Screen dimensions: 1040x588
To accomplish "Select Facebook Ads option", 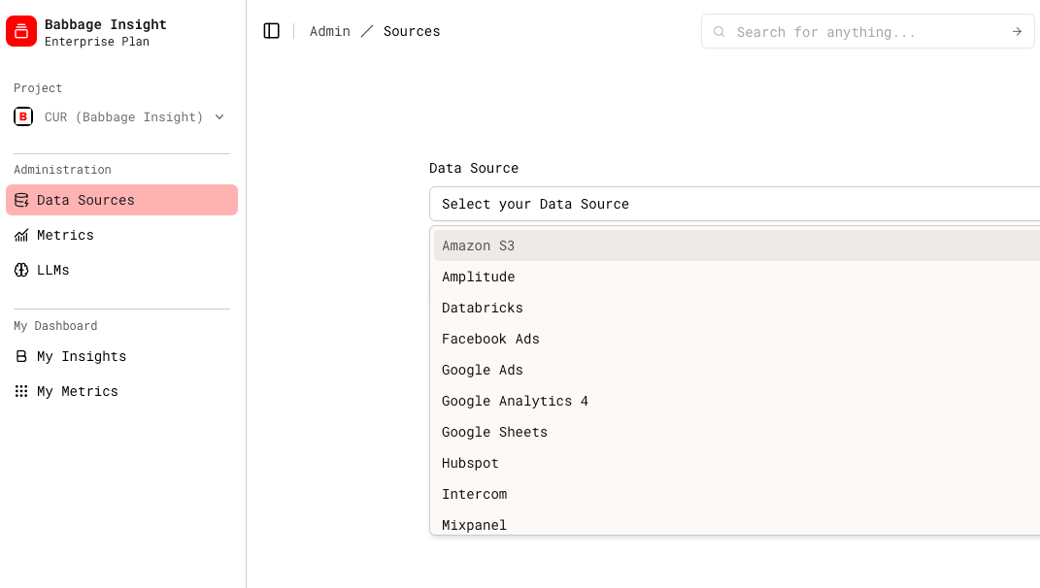I will click(737, 339).
